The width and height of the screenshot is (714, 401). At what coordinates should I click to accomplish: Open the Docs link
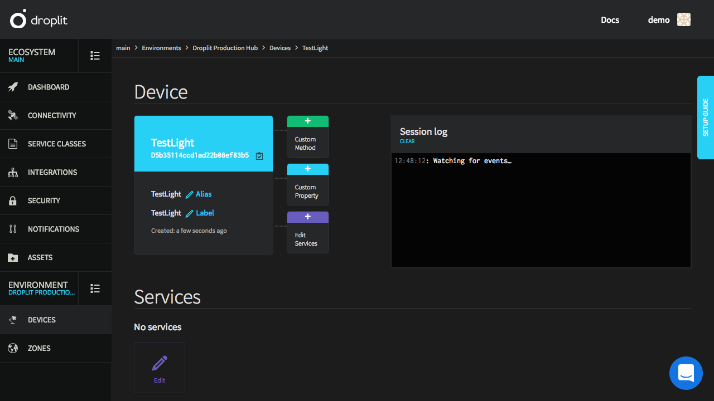[x=610, y=19]
